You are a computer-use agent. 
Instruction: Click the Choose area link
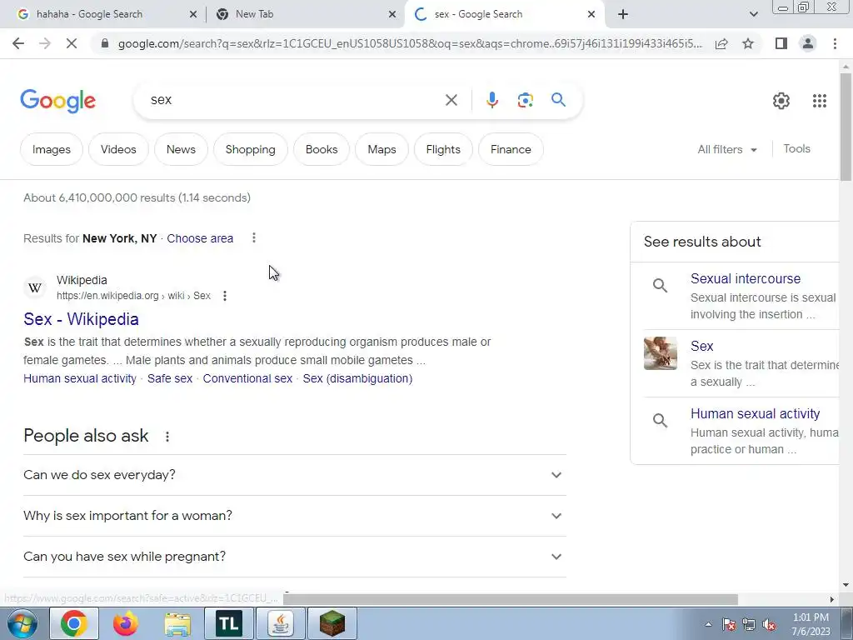[x=200, y=238]
